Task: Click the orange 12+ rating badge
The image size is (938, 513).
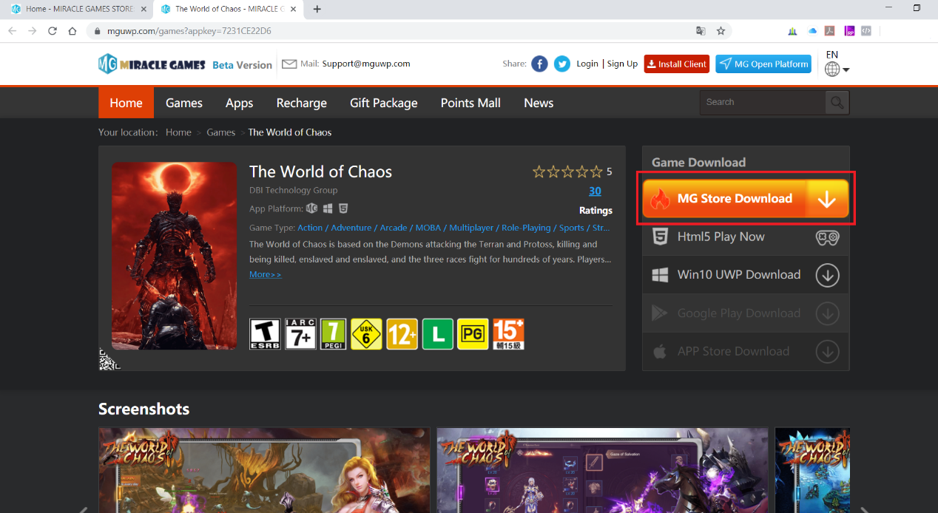Action: 402,334
